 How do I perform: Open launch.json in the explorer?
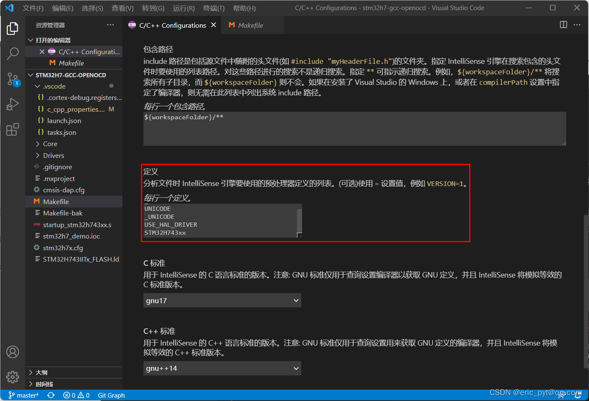point(74,121)
